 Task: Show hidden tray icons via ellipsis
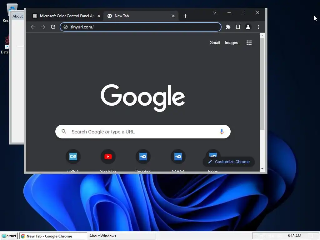point(256,236)
